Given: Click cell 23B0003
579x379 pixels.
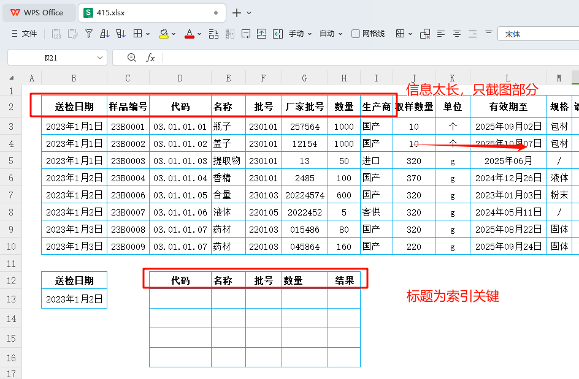Looking at the screenshot, I should pyautogui.click(x=128, y=161).
